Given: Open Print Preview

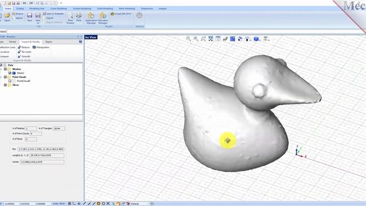Looking at the screenshot, I should tap(70, 18).
